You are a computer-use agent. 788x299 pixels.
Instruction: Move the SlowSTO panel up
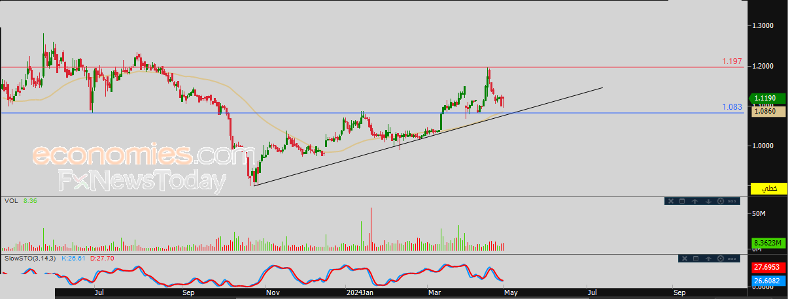(x=708, y=259)
